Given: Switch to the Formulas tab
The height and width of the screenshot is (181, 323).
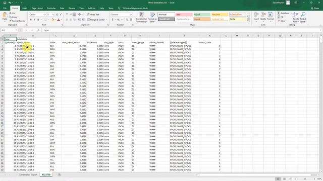Looking at the screenshot, I should pyautogui.click(x=51, y=8).
